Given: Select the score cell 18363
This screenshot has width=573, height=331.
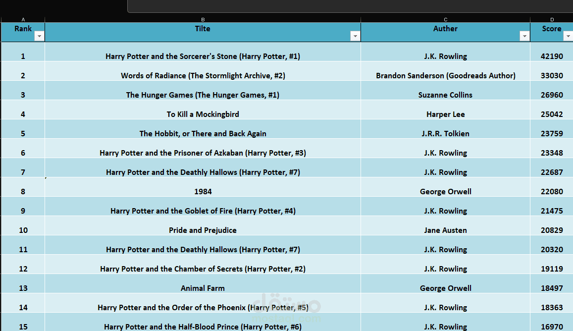Looking at the screenshot, I should [x=552, y=304].
